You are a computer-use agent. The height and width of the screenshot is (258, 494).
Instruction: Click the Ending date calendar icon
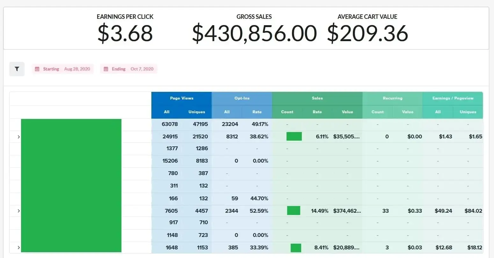pos(106,69)
